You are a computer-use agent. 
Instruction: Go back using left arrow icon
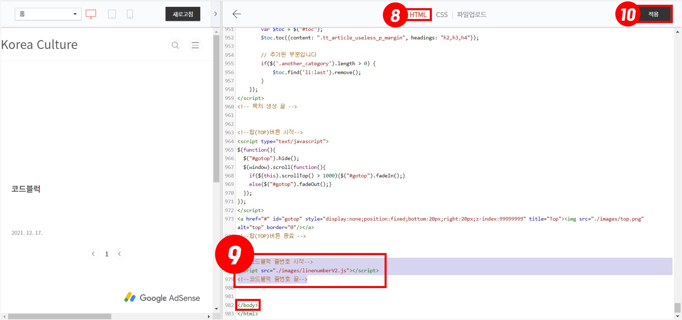[x=237, y=14]
